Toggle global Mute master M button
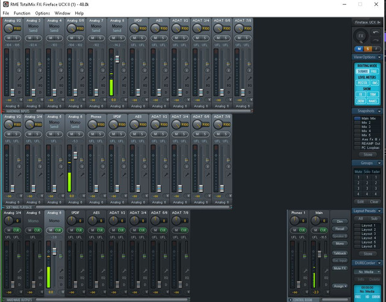The height and width of the screenshot is (302, 386). pyautogui.click(x=359, y=49)
